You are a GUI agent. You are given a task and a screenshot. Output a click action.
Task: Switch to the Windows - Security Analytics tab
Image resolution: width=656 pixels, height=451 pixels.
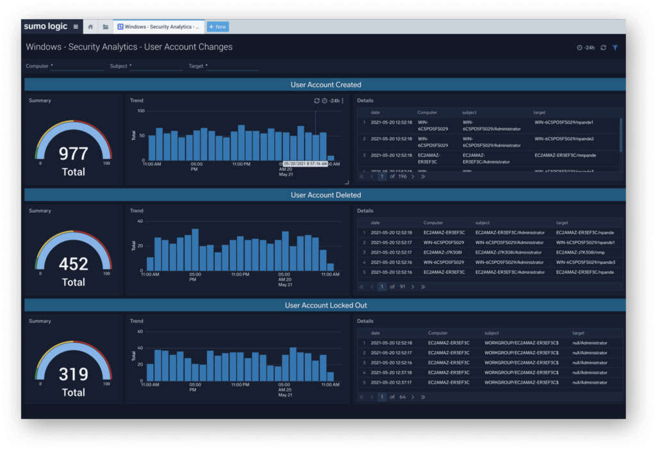pyautogui.click(x=158, y=27)
